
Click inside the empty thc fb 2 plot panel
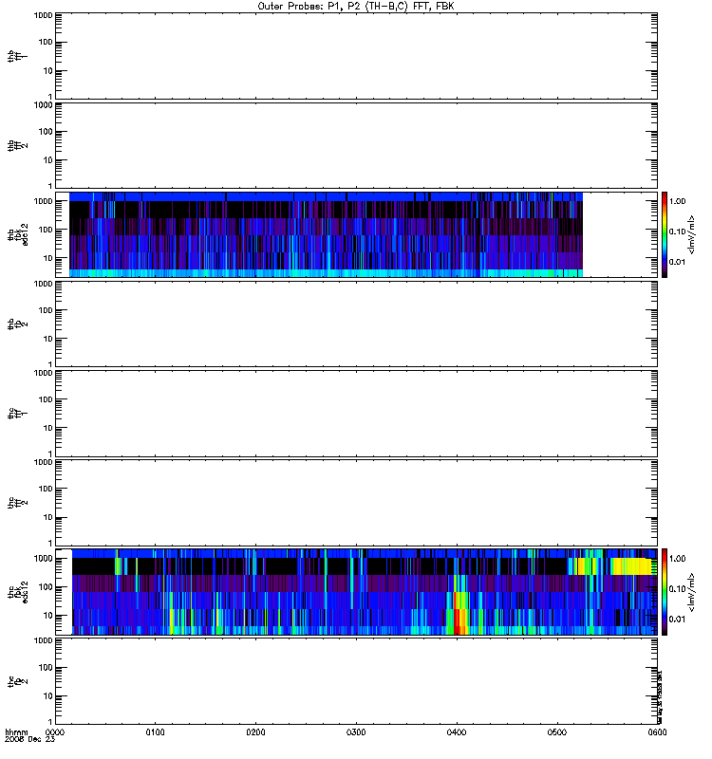coord(356,681)
